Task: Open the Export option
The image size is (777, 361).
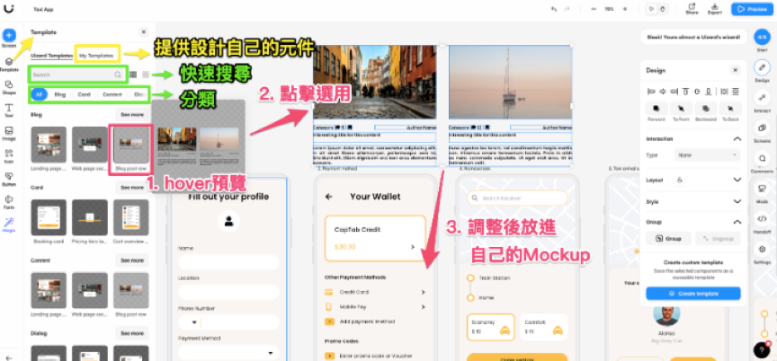Action: tap(715, 9)
